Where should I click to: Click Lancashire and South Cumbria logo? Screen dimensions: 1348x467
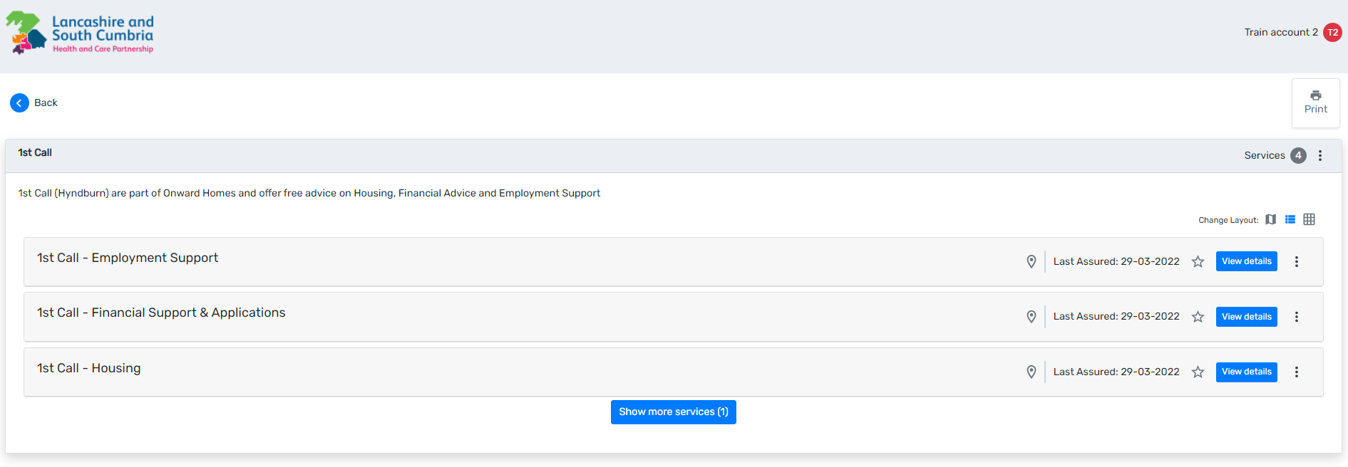(x=80, y=33)
